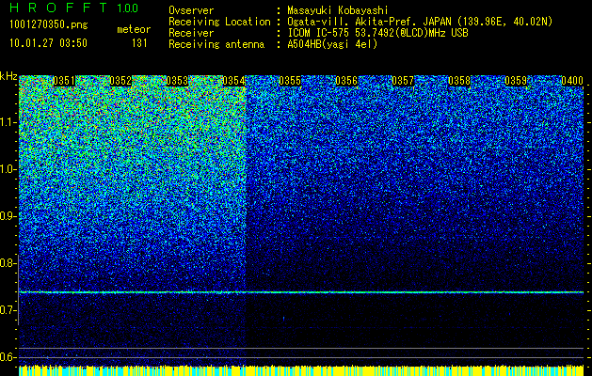Viewport: 592px width, 376px height.
Task: Click the 0359 time marker
Action: 516,81
